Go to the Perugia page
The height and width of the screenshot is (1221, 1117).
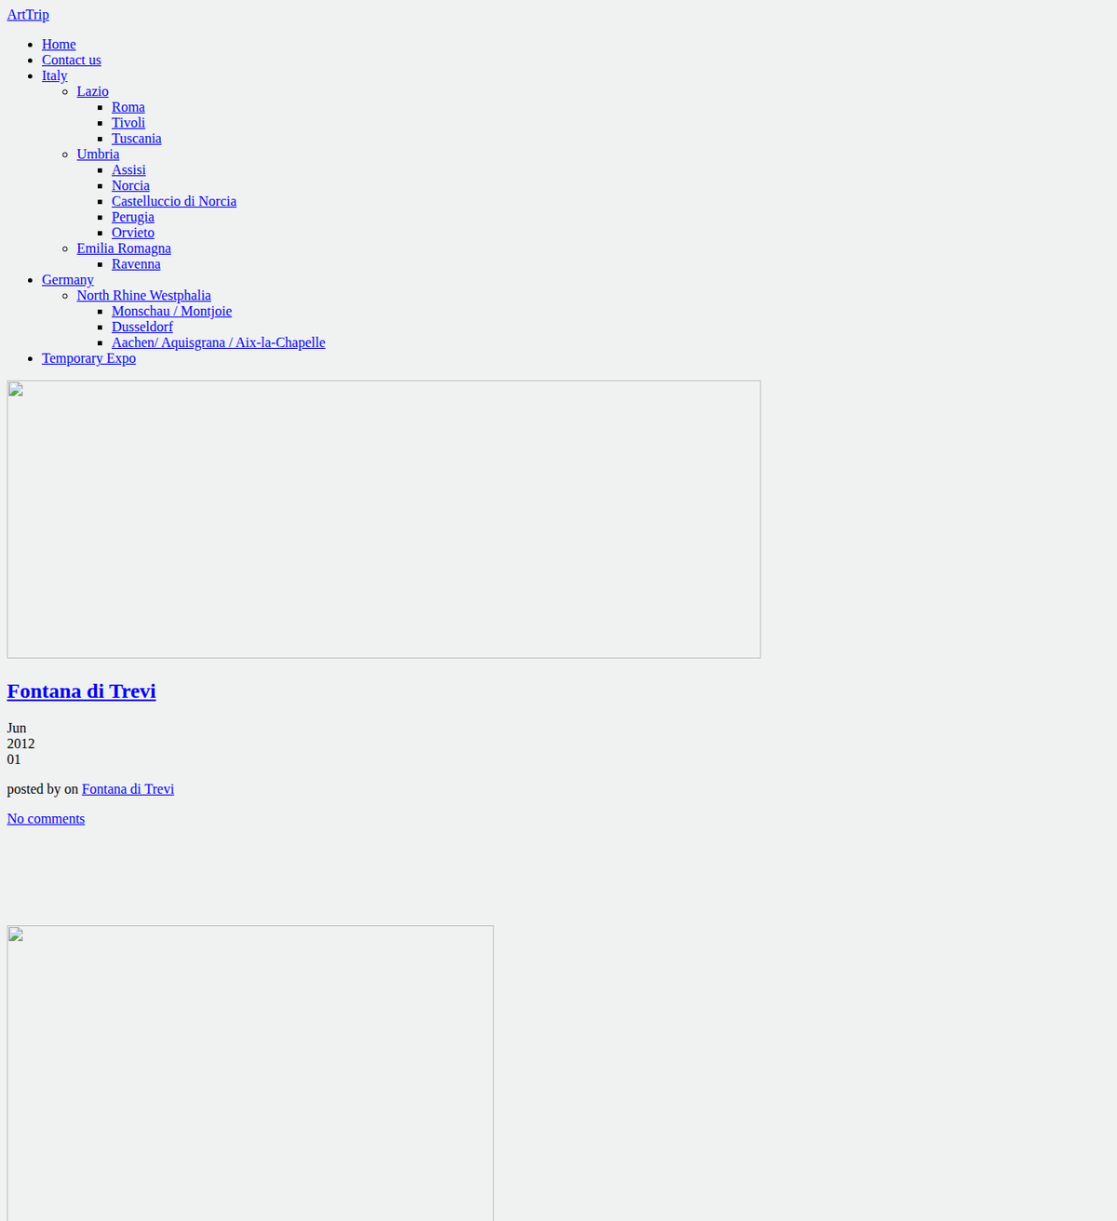(x=133, y=218)
